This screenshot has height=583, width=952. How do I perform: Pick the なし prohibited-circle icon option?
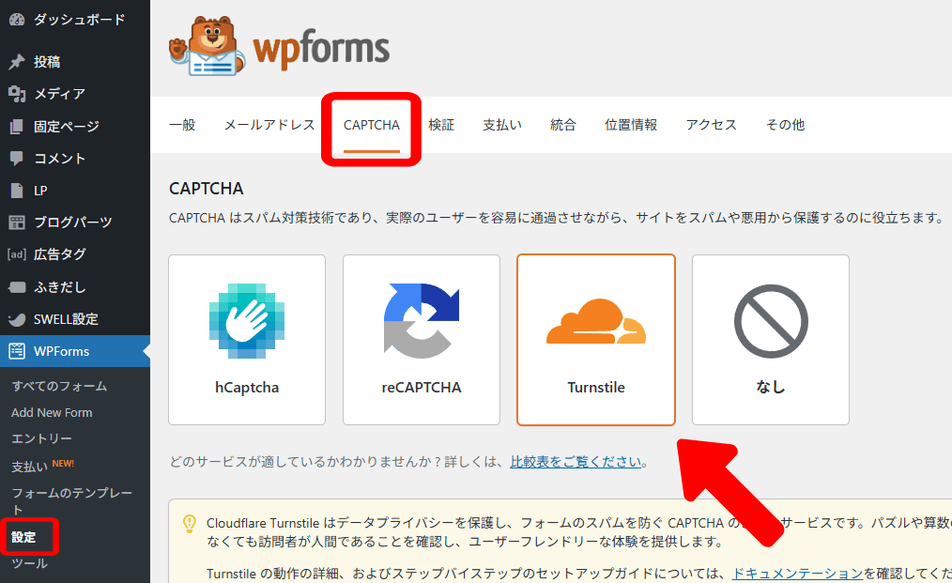771,321
